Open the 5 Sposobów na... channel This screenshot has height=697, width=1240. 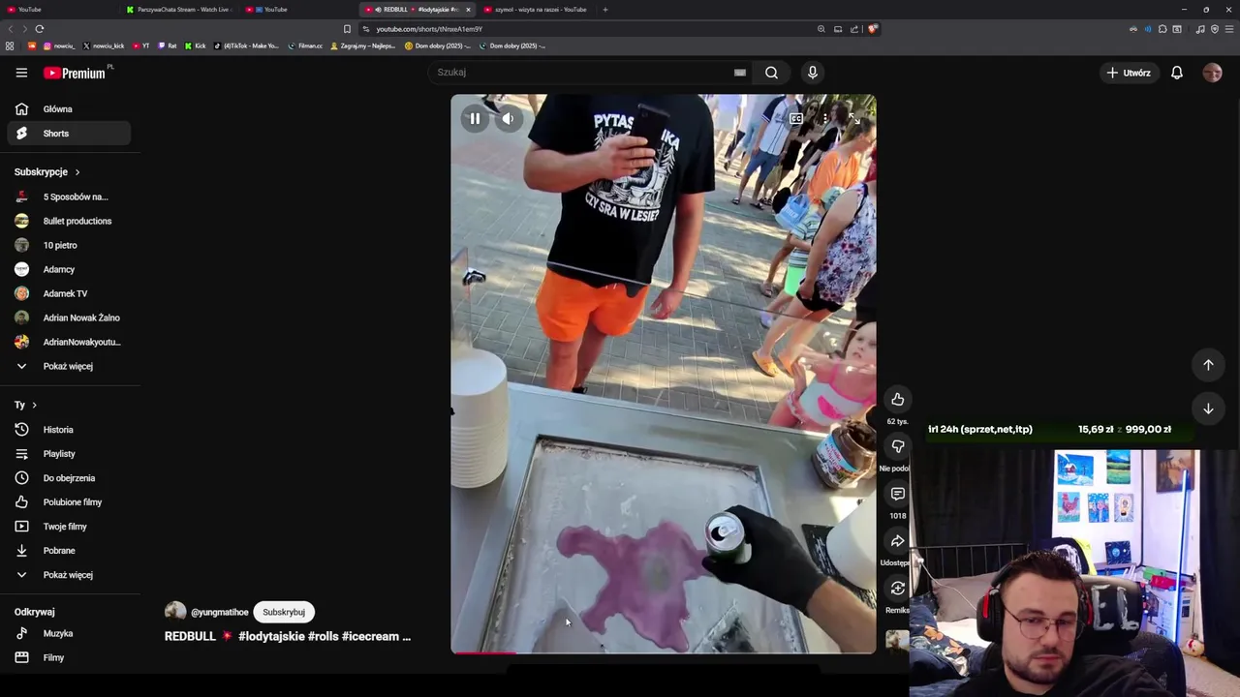click(68, 197)
